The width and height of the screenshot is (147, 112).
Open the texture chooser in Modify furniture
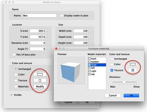[40, 80]
